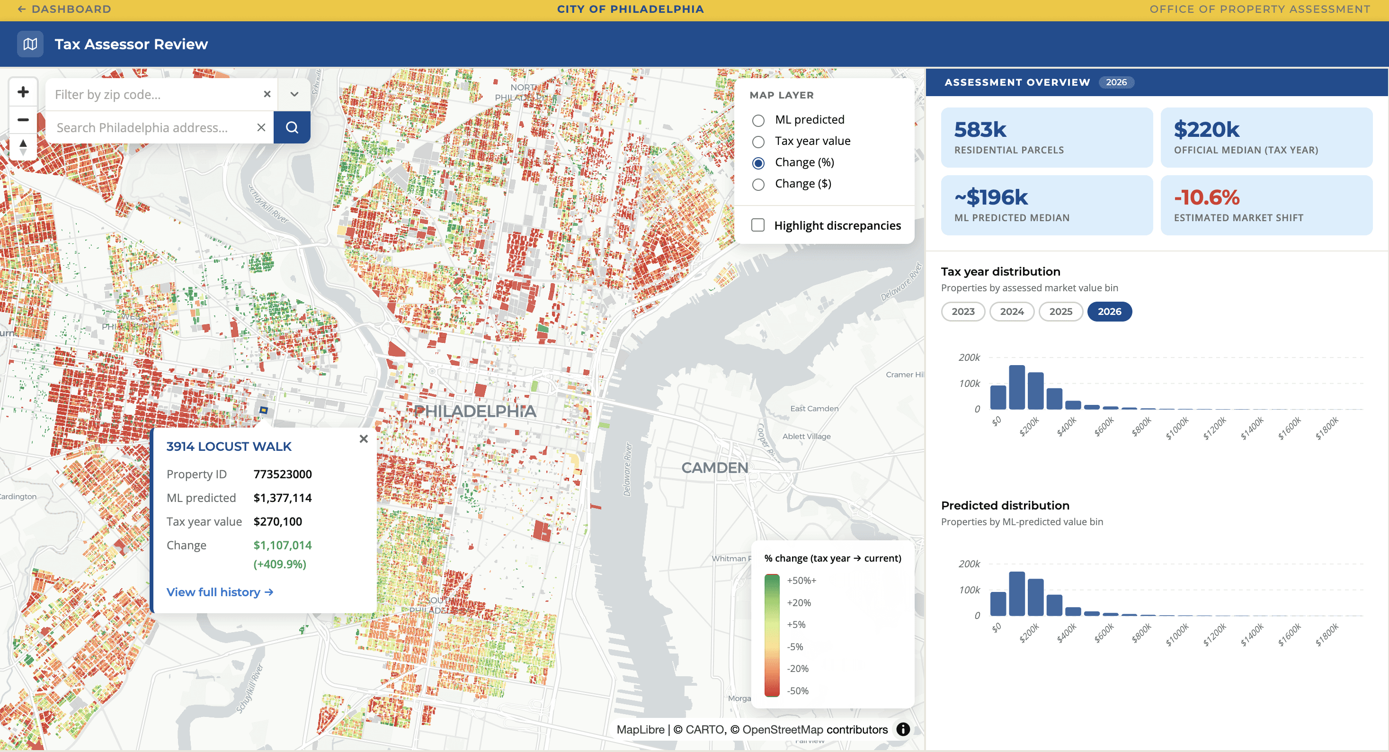Image resolution: width=1389 pixels, height=752 pixels.
Task: Click the tallest bar in Tax year distribution
Action: coord(1016,387)
